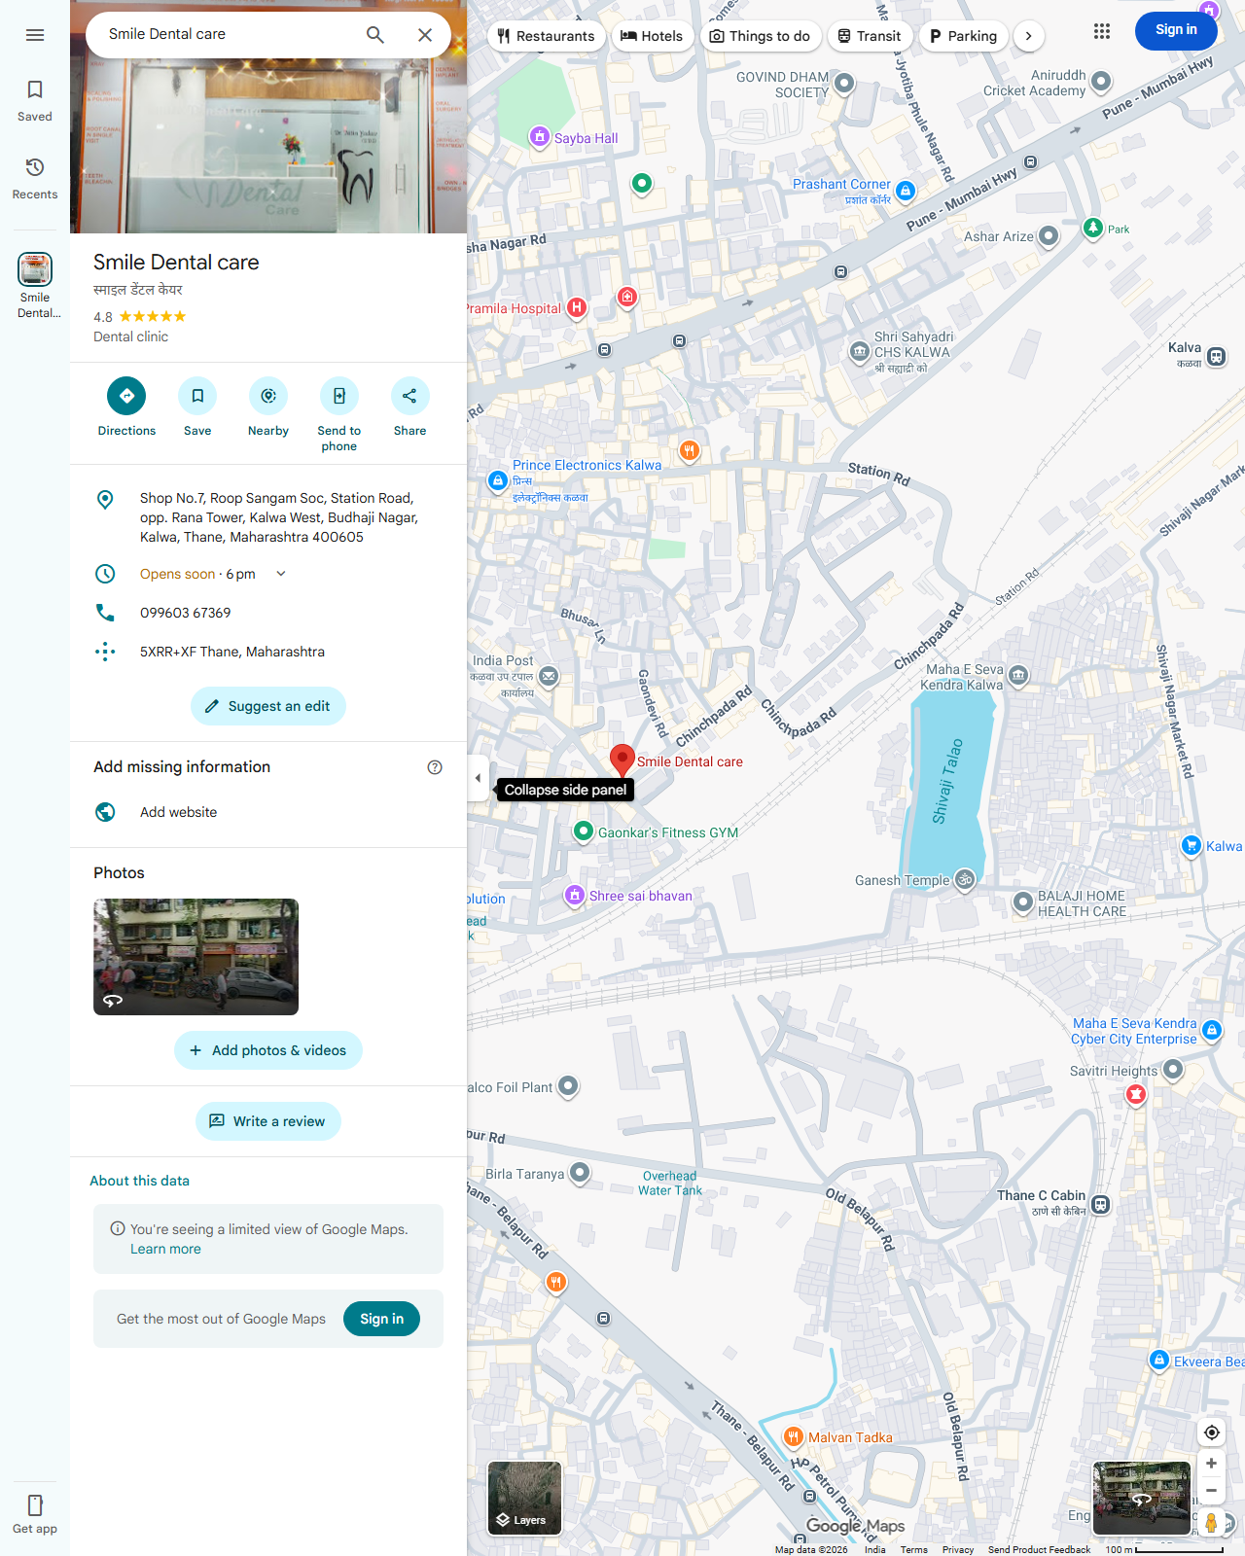Open the street view photo thumbnail

click(196, 957)
